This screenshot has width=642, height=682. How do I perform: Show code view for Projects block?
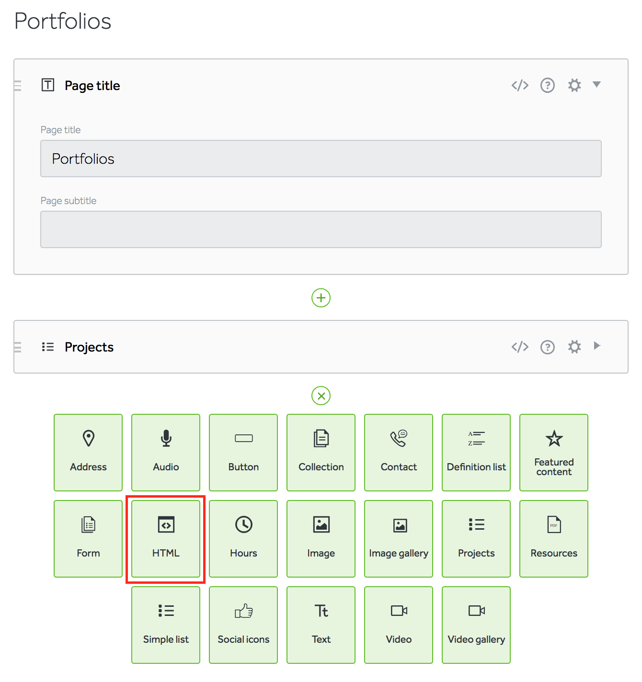520,347
